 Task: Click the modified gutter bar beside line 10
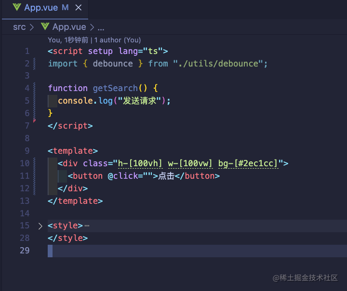coord(34,176)
